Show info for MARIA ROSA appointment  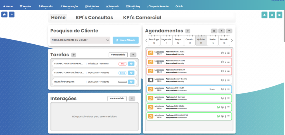click(225, 53)
